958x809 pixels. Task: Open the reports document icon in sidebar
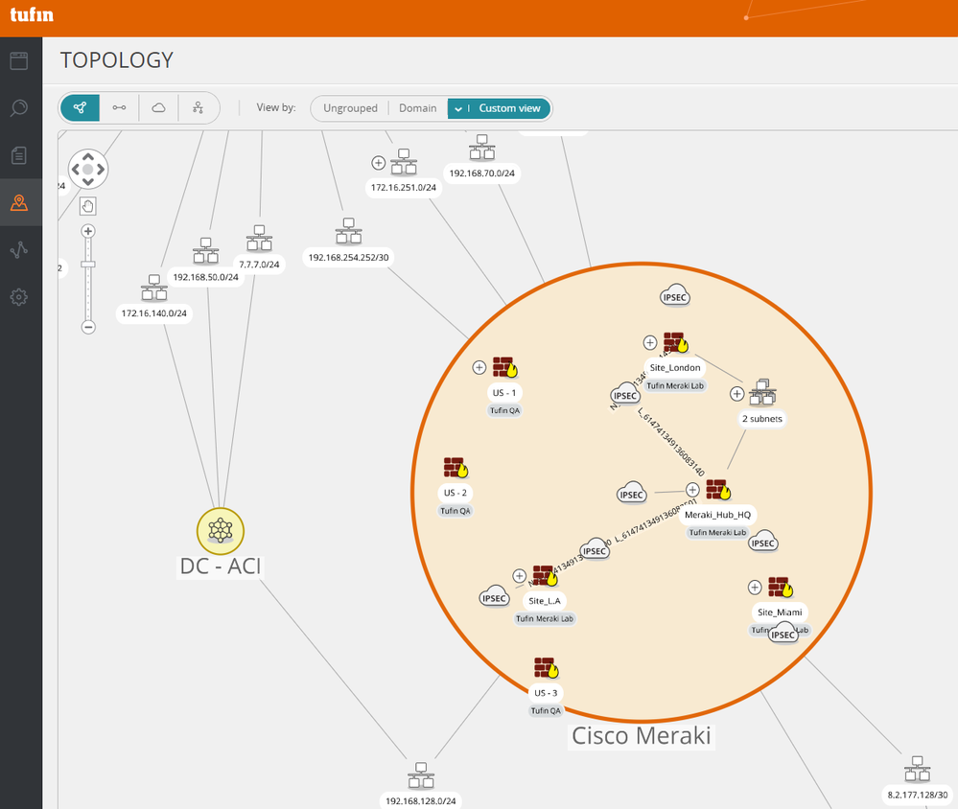[19, 155]
